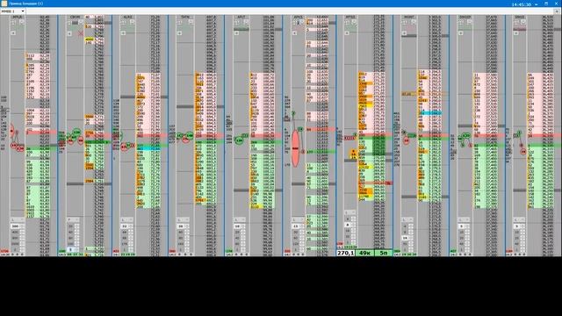This screenshot has height=316, width=562.
Task: Open the L mode selector in ALRS column
Action: 127,220
